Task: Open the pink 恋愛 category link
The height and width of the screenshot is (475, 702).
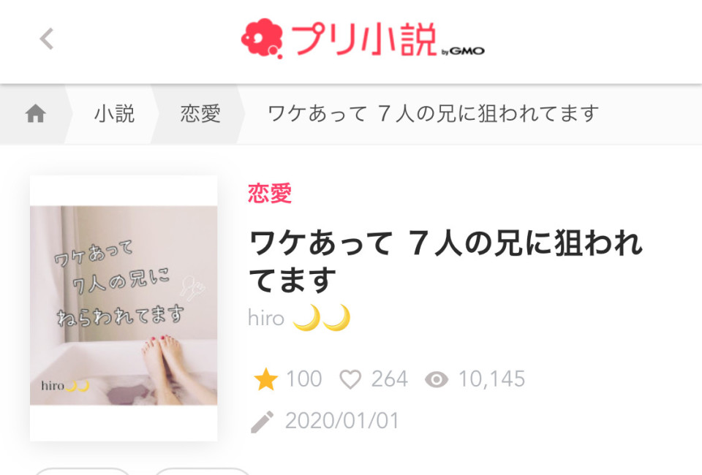Action: pos(270,193)
